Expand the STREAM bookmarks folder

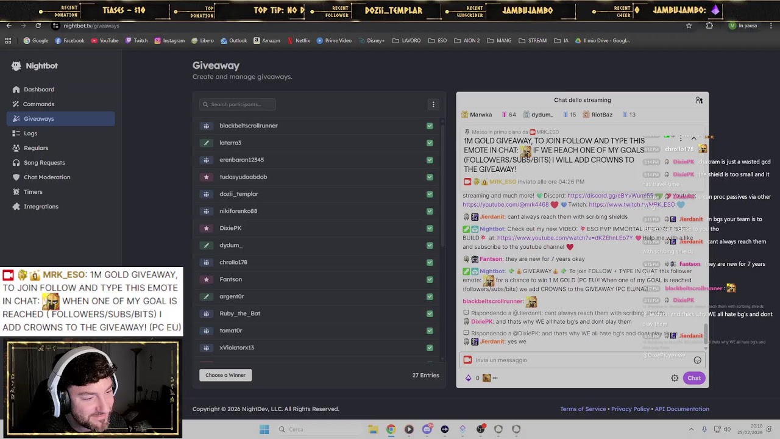coord(533,41)
